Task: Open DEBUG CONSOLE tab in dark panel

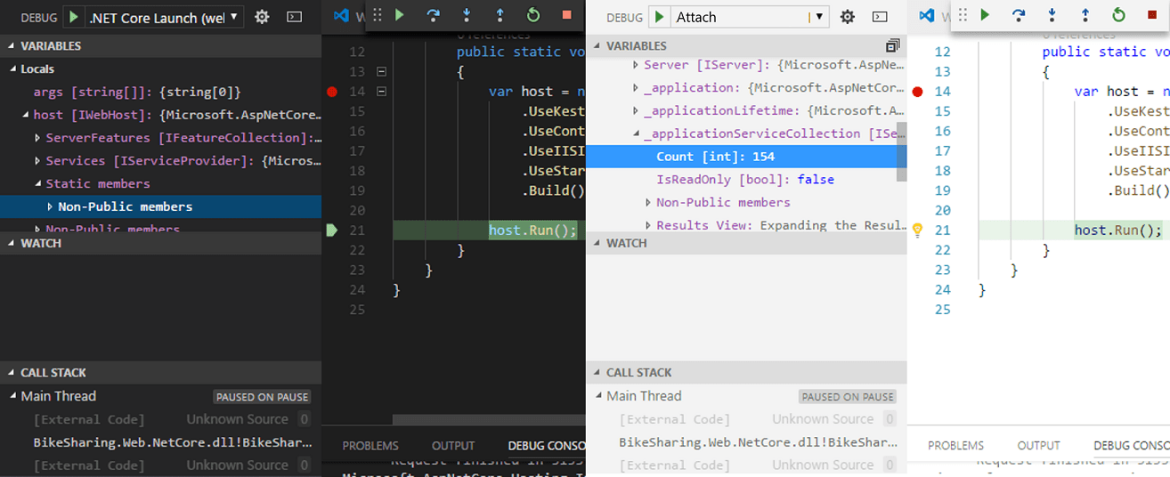Action: pos(547,446)
